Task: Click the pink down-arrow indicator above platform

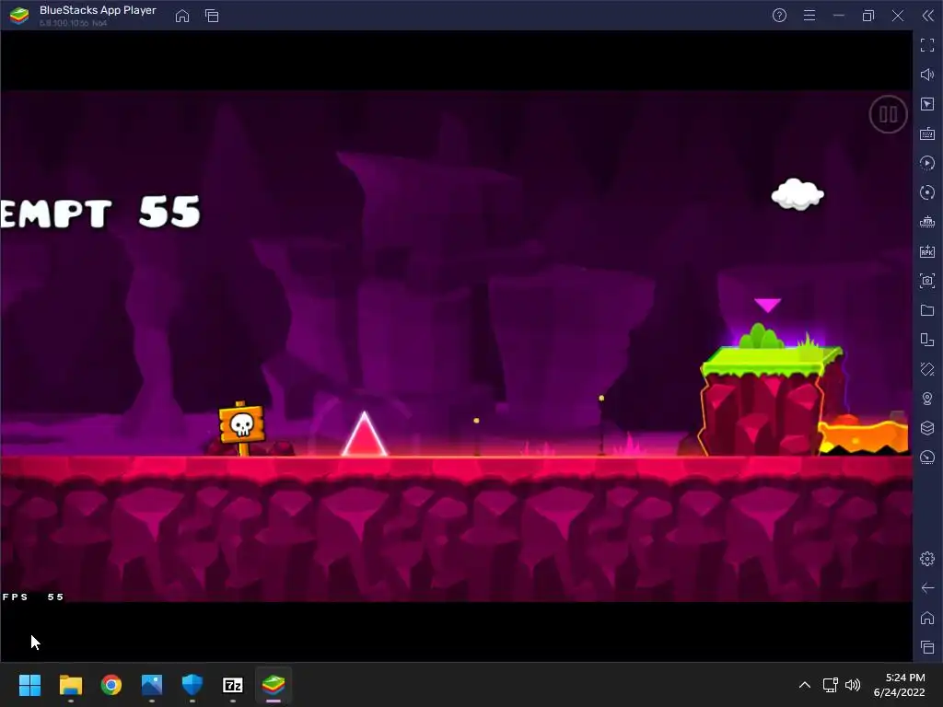Action: coord(767,305)
